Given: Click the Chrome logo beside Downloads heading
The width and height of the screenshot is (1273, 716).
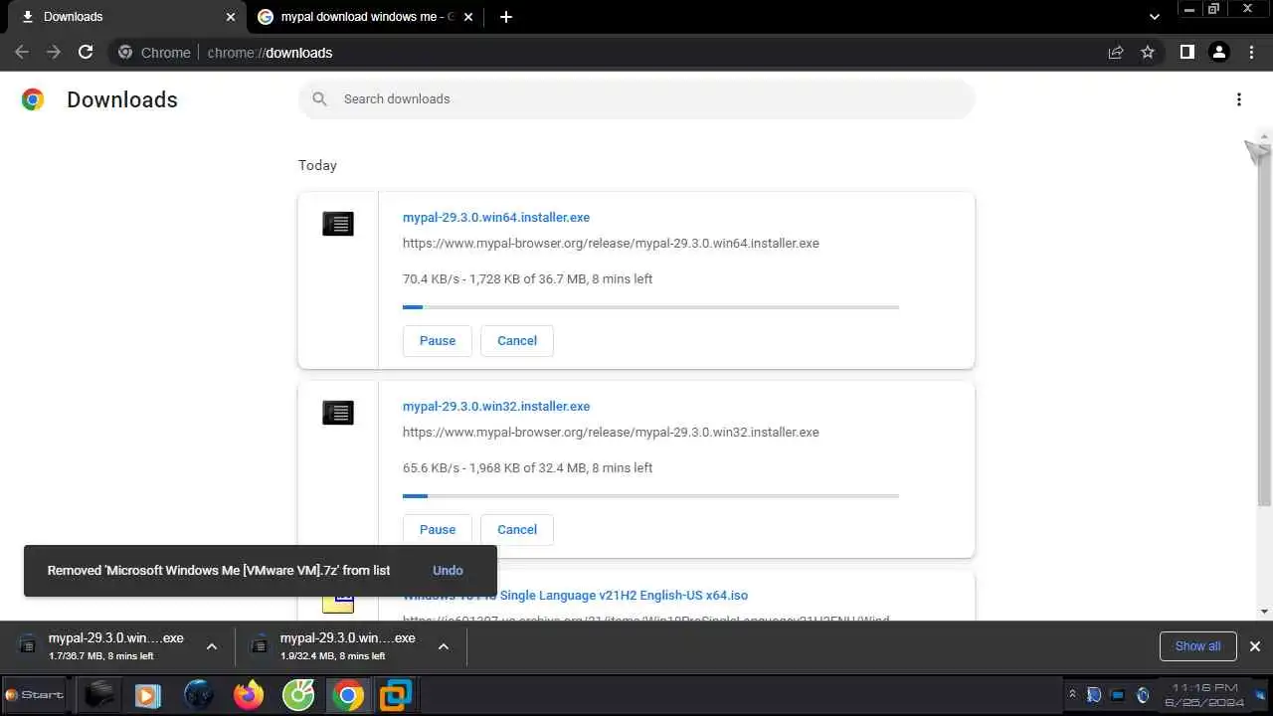Looking at the screenshot, I should (x=33, y=99).
